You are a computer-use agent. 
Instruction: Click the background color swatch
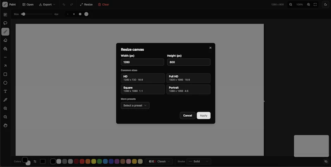point(29,163)
